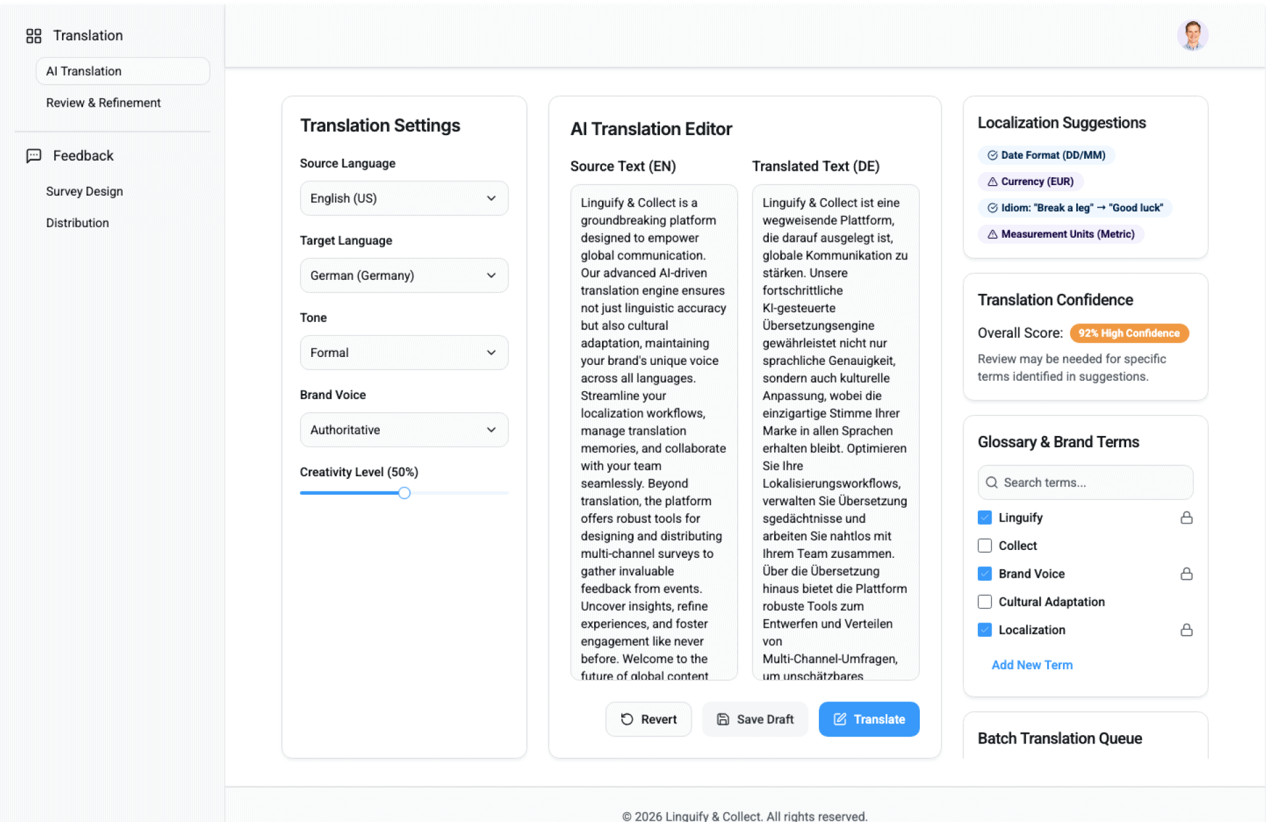Viewport: 1266px width, 822px height.
Task: Click the lock icon next to Localization
Action: pos(1186,630)
